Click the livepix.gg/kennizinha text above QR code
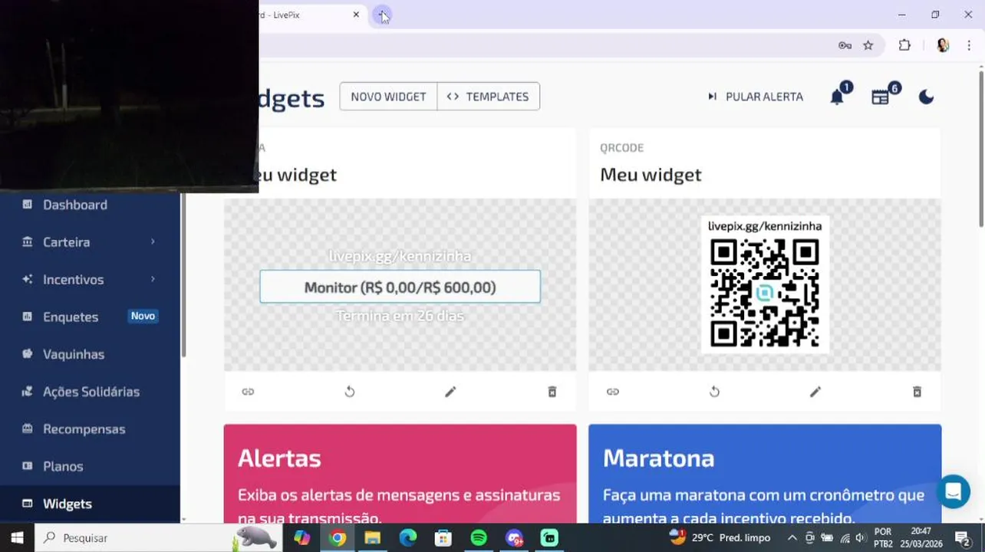This screenshot has height=552, width=985. 765,226
